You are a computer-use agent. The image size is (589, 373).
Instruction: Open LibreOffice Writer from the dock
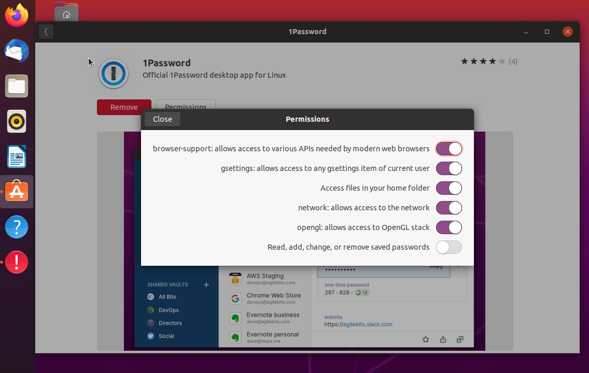[17, 156]
